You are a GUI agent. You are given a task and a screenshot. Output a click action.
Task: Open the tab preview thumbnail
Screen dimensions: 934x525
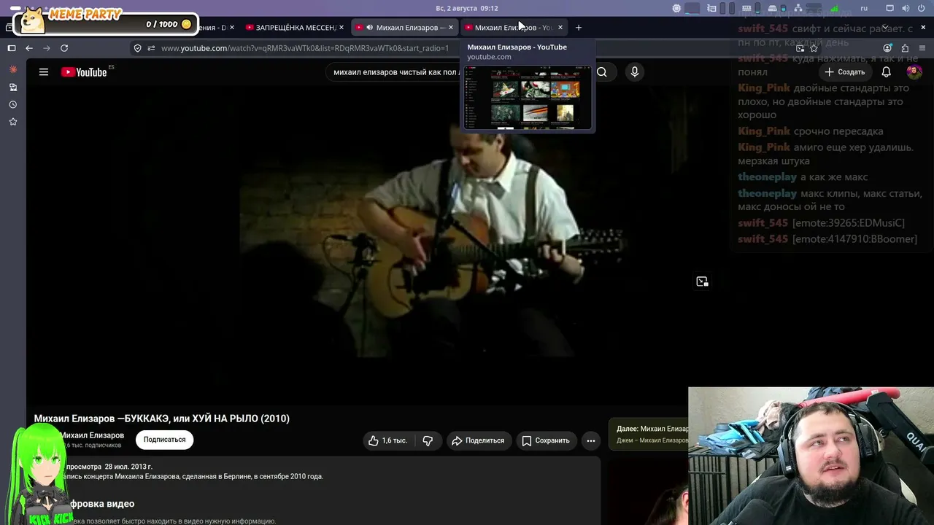pos(528,98)
